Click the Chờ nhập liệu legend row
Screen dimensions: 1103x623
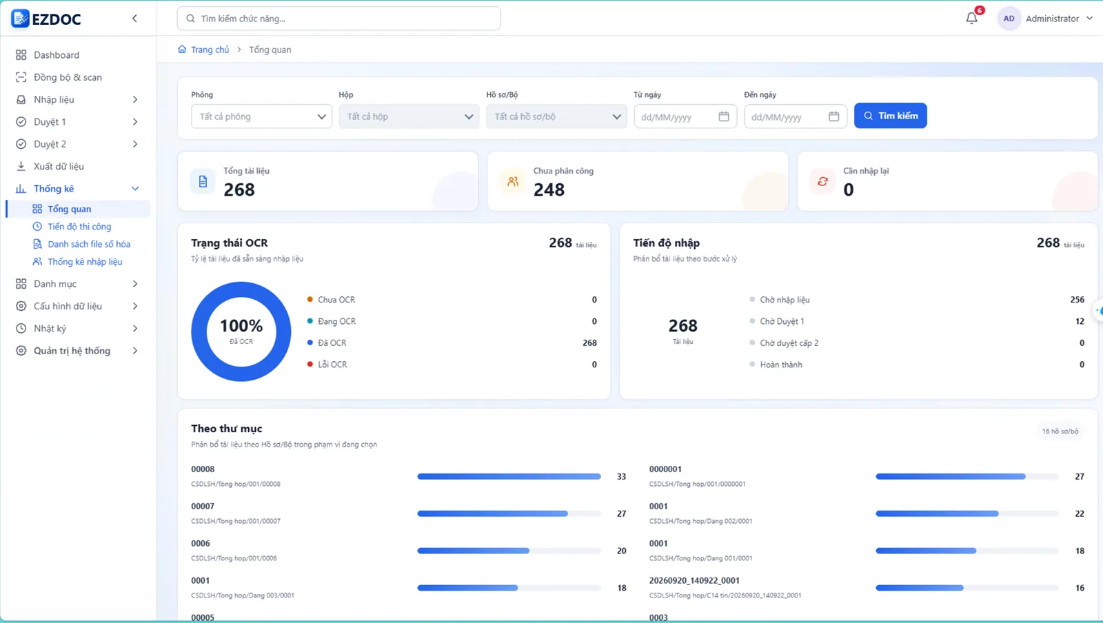pyautogui.click(x=917, y=300)
